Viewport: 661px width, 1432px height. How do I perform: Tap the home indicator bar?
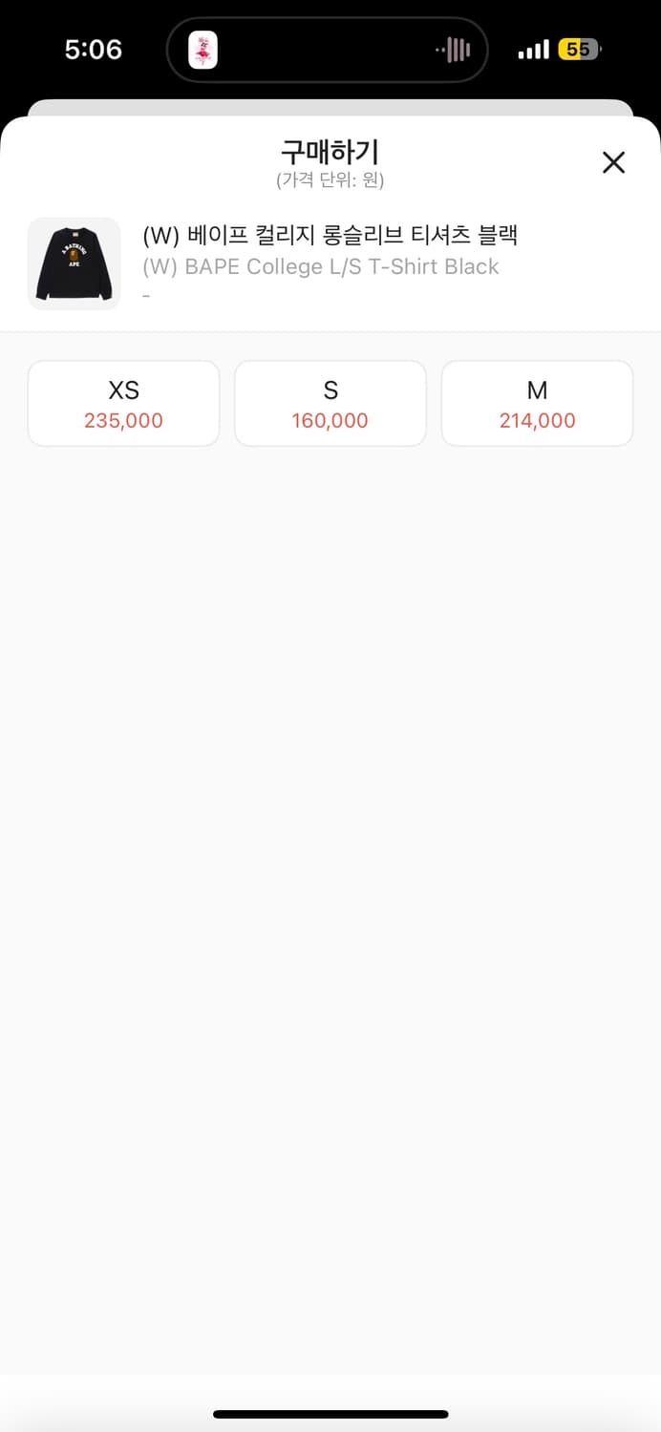(x=330, y=1414)
